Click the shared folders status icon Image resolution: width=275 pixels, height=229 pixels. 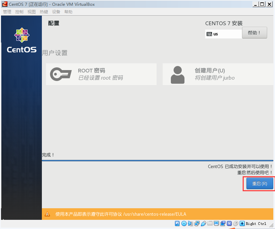(210, 224)
